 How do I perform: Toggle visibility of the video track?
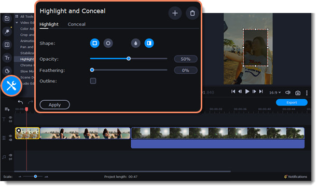point(10,136)
